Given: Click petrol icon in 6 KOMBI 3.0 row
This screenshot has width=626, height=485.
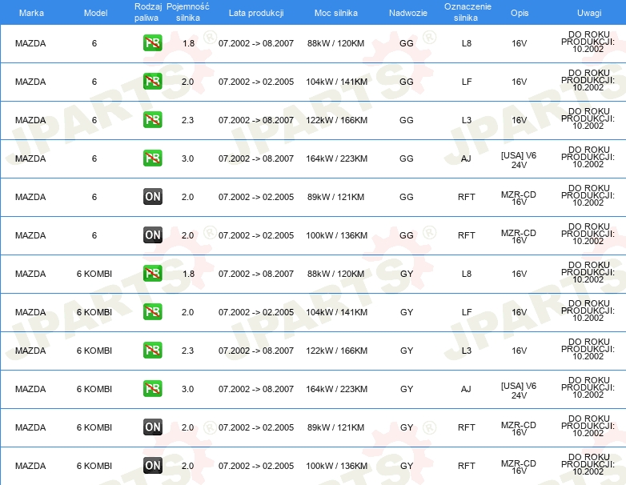Looking at the screenshot, I should click(x=153, y=388).
